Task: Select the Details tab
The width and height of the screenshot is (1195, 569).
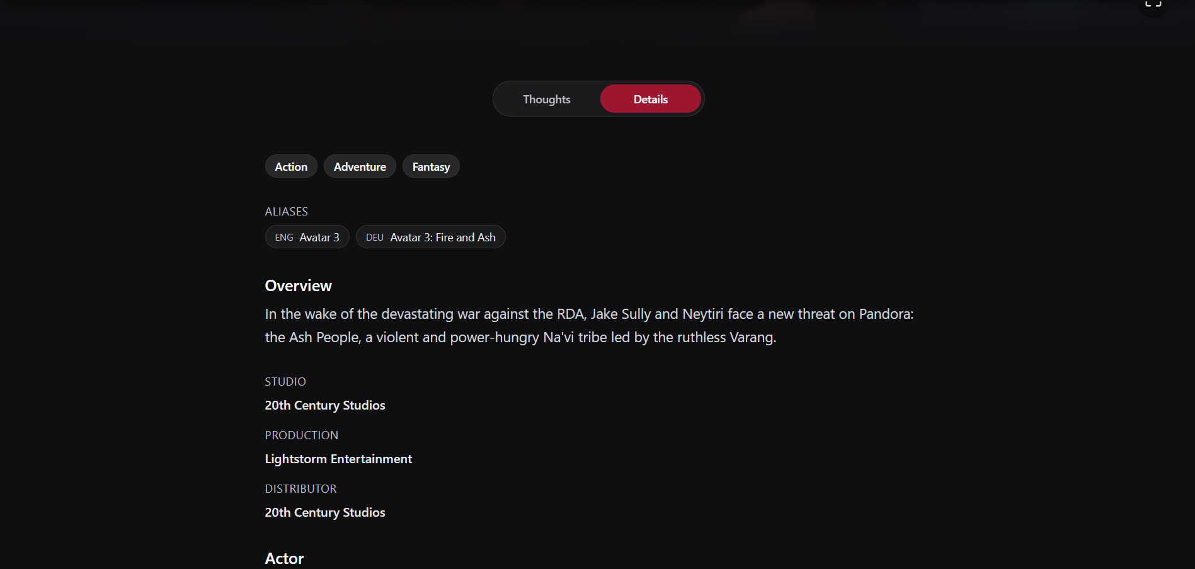Action: pos(650,99)
